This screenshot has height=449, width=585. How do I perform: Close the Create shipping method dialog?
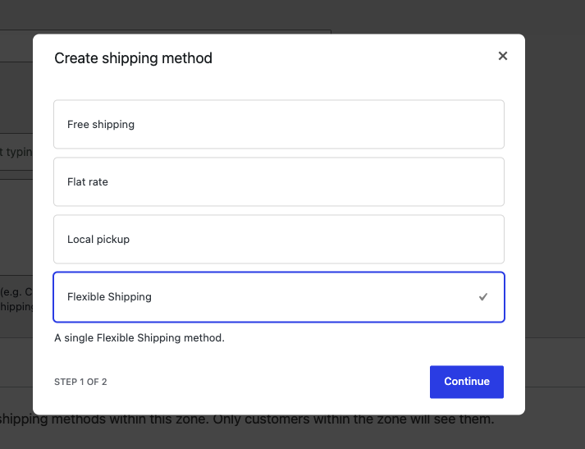[x=503, y=56]
